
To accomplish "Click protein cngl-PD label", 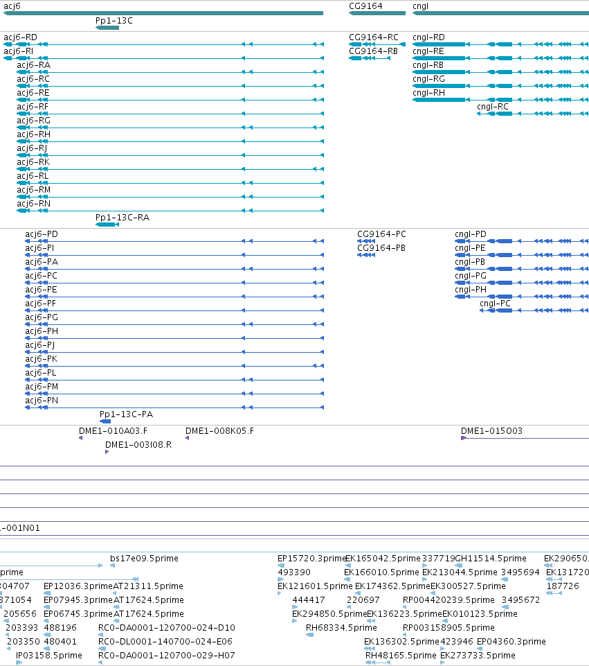I will [471, 234].
